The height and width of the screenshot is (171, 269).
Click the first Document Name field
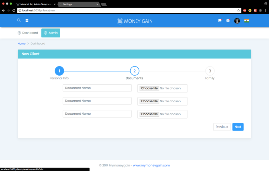(x=97, y=88)
